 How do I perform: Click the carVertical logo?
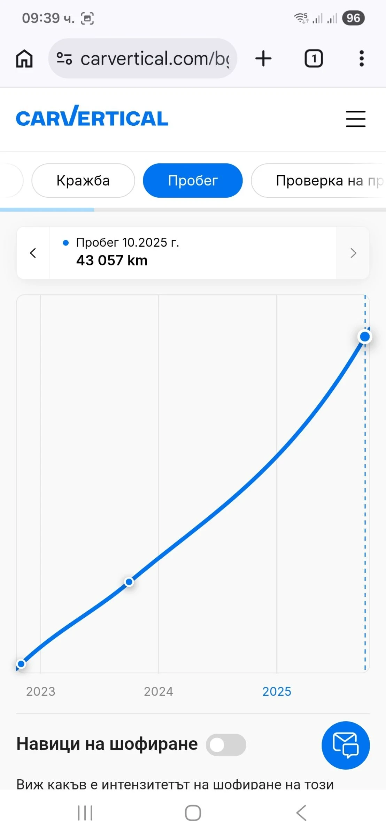click(x=92, y=116)
